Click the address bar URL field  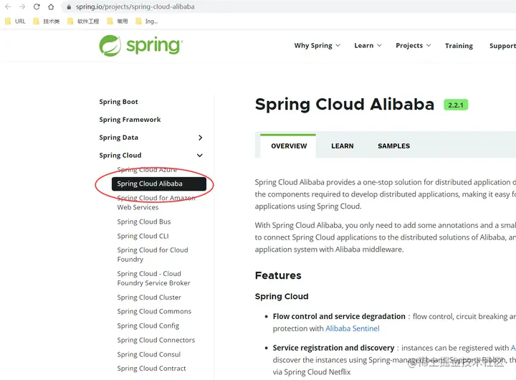290,6
